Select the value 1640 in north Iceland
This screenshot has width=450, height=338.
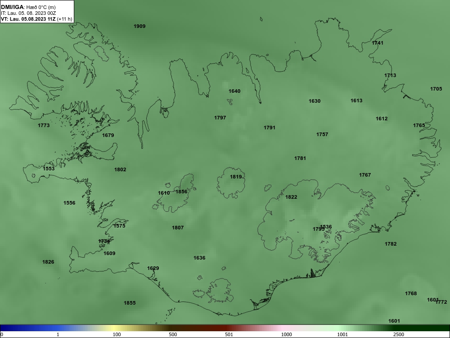[x=234, y=91]
